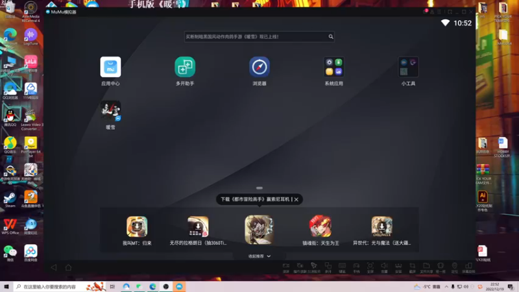Open the 都市冒险高手 download promo text
The image size is (519, 292).
point(255,199)
